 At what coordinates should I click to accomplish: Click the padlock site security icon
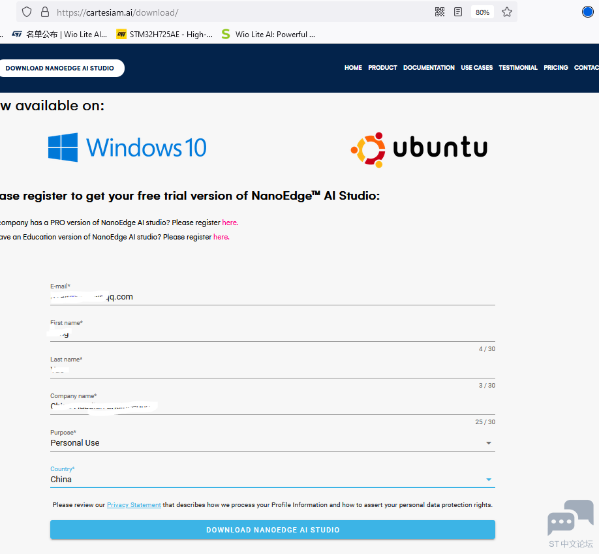point(44,12)
